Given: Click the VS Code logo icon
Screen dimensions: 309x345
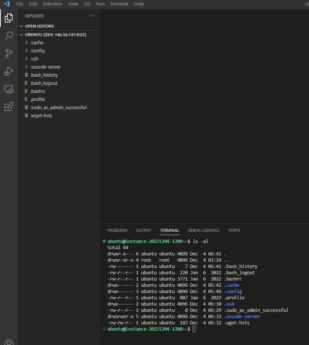Looking at the screenshot, I should (7, 4).
